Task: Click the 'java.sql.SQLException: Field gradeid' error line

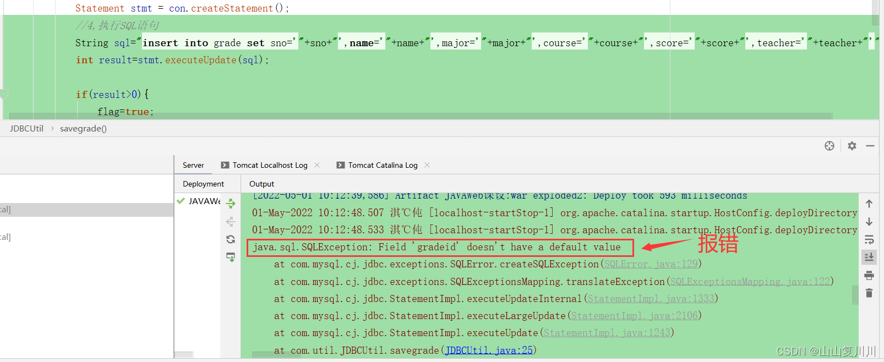Action: tap(436, 247)
